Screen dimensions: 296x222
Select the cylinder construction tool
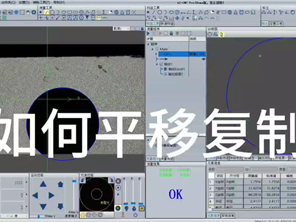click(242, 12)
